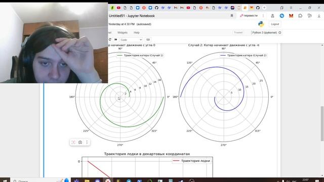Click the Python 3 (ipykernel) kernel name
This screenshot has width=324, height=182.
point(264,32)
